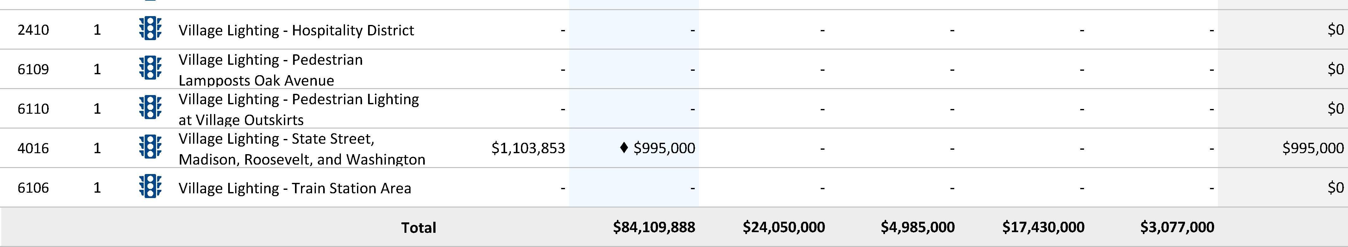Open Village Lighting - Train Station Area
This screenshot has height=247, width=1348.
(x=295, y=189)
